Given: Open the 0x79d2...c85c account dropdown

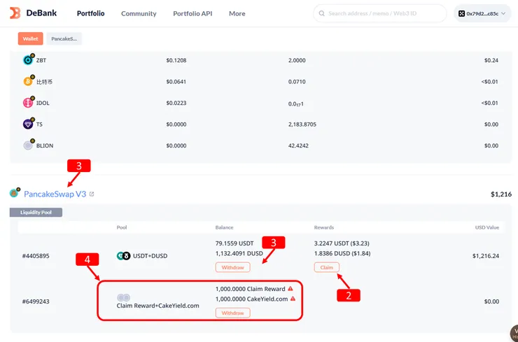Looking at the screenshot, I should pyautogui.click(x=482, y=13).
